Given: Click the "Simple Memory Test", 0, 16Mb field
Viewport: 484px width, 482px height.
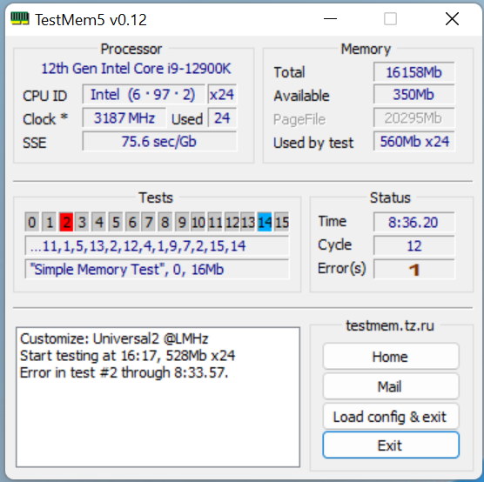Looking at the screenshot, I should tap(157, 269).
